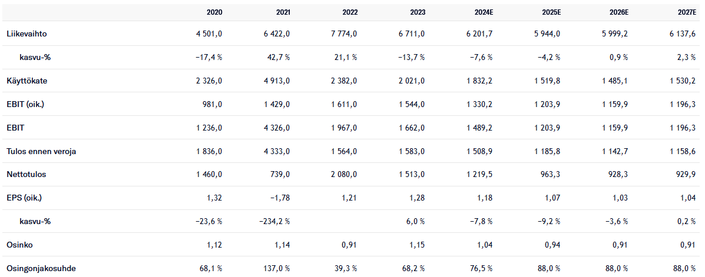Click the kasvu-% label under Liikevaihto
Screen dimensions: 705x277
pyautogui.click(x=36, y=57)
